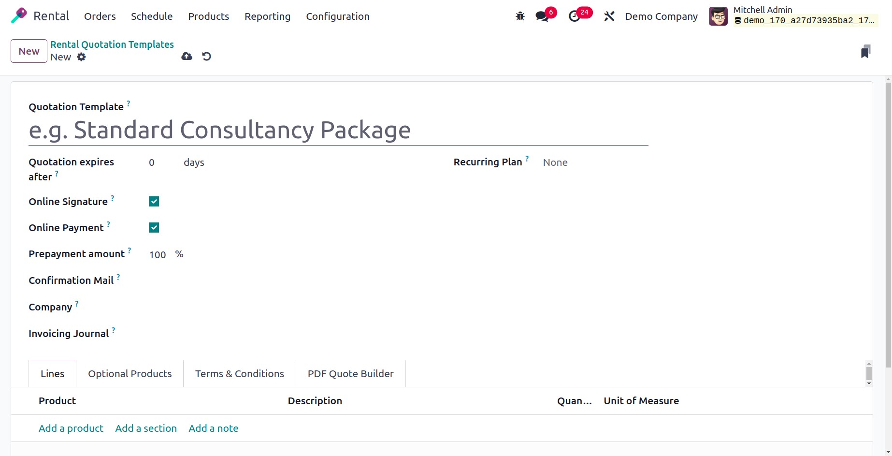Switch to the Optional Products tab

129,373
